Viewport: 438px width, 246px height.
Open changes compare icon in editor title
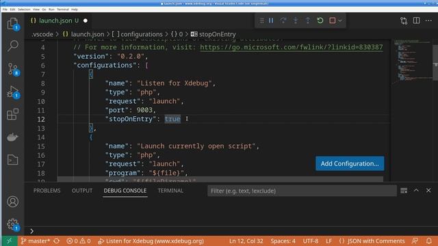click(x=404, y=20)
